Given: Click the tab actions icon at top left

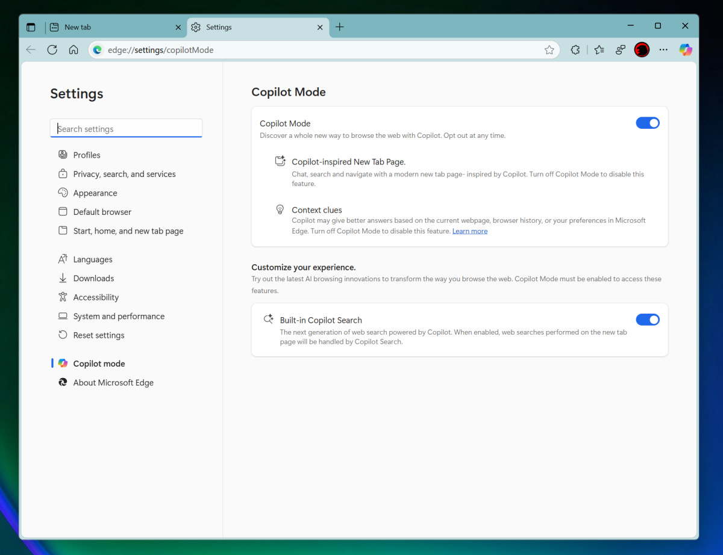Looking at the screenshot, I should tap(31, 26).
